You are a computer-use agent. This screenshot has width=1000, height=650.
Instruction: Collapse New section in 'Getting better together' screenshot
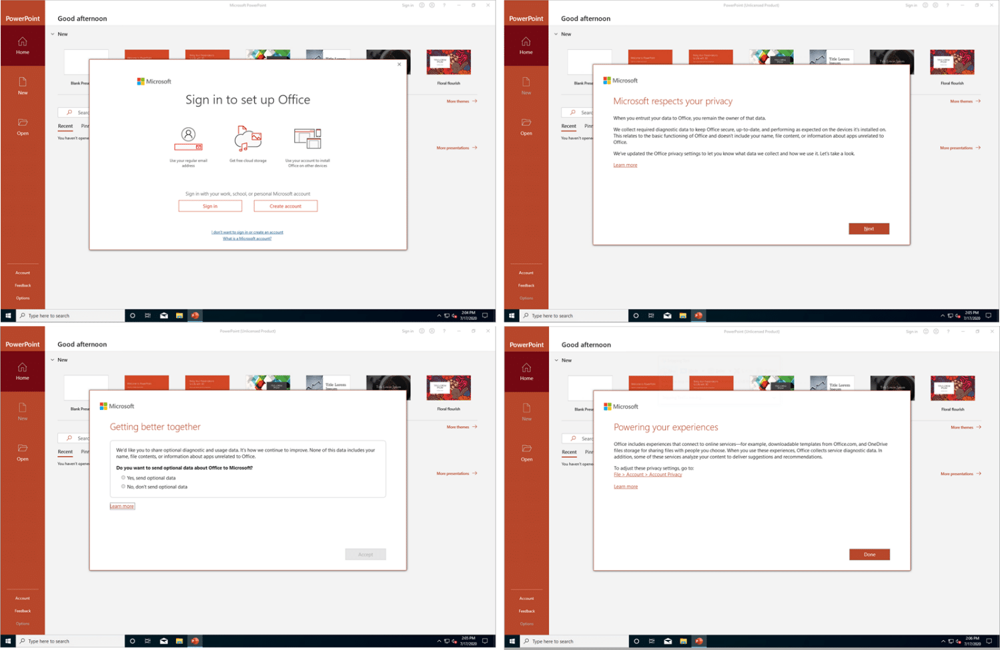[x=53, y=360]
